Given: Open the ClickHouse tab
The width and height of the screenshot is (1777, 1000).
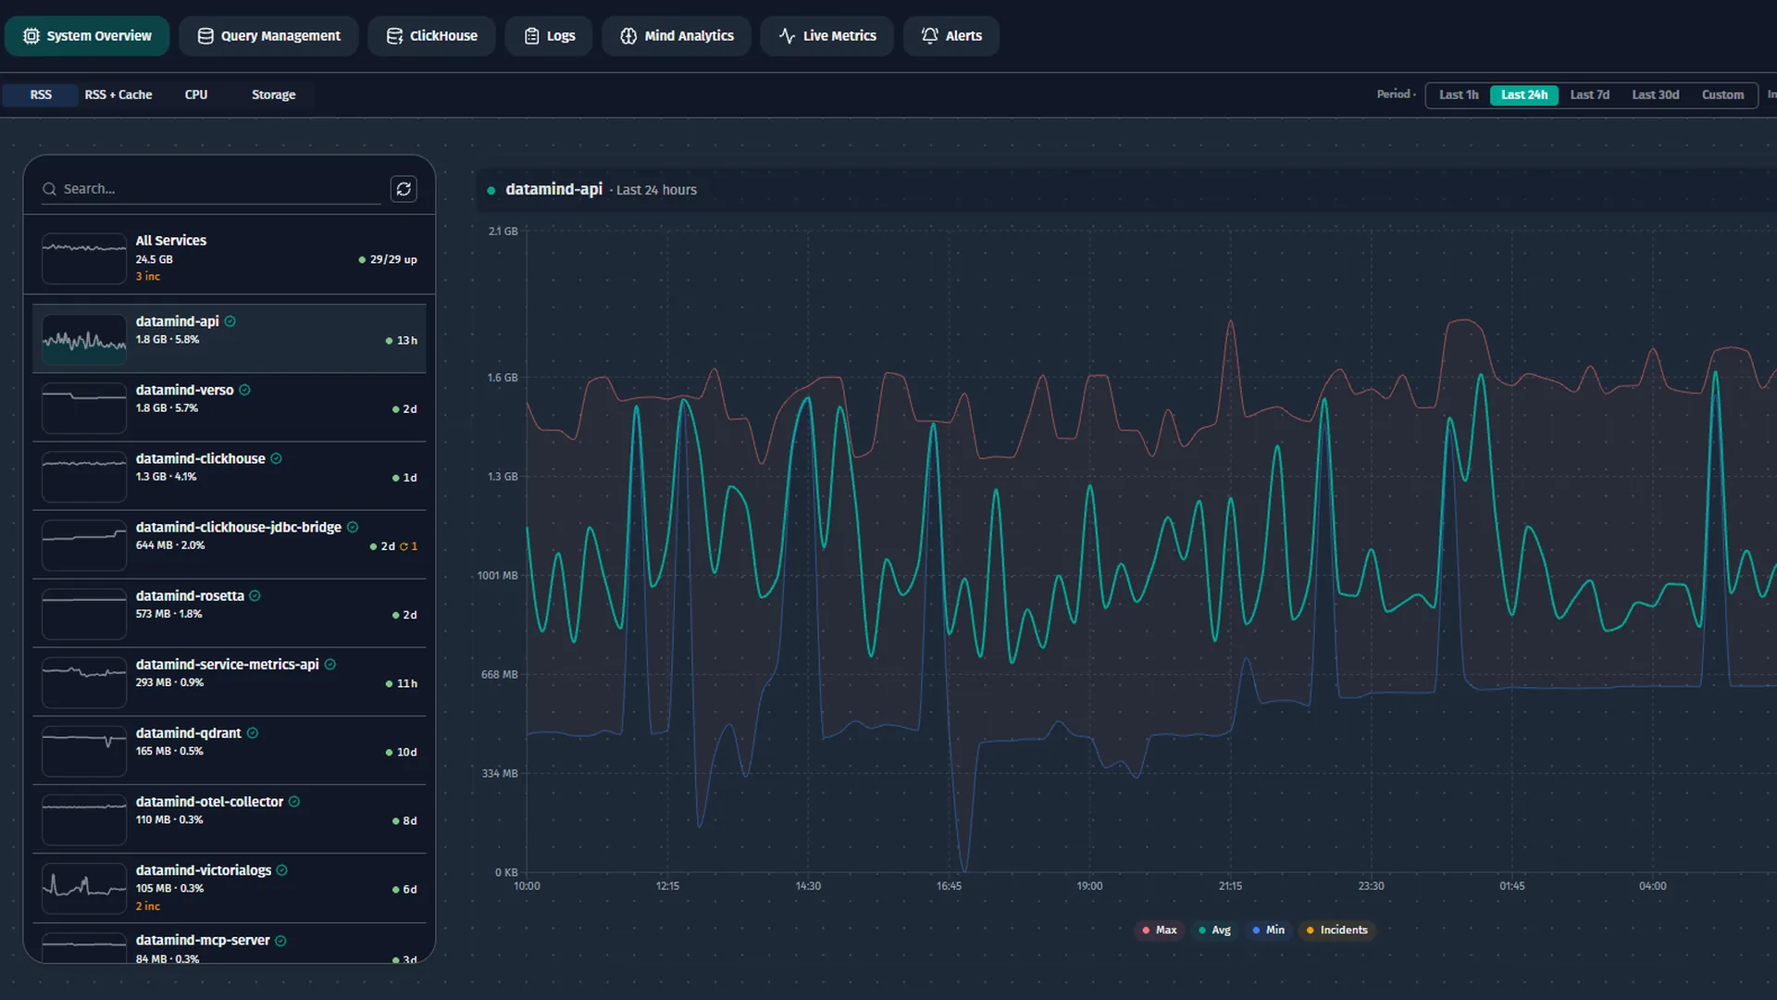Looking at the screenshot, I should (x=431, y=36).
